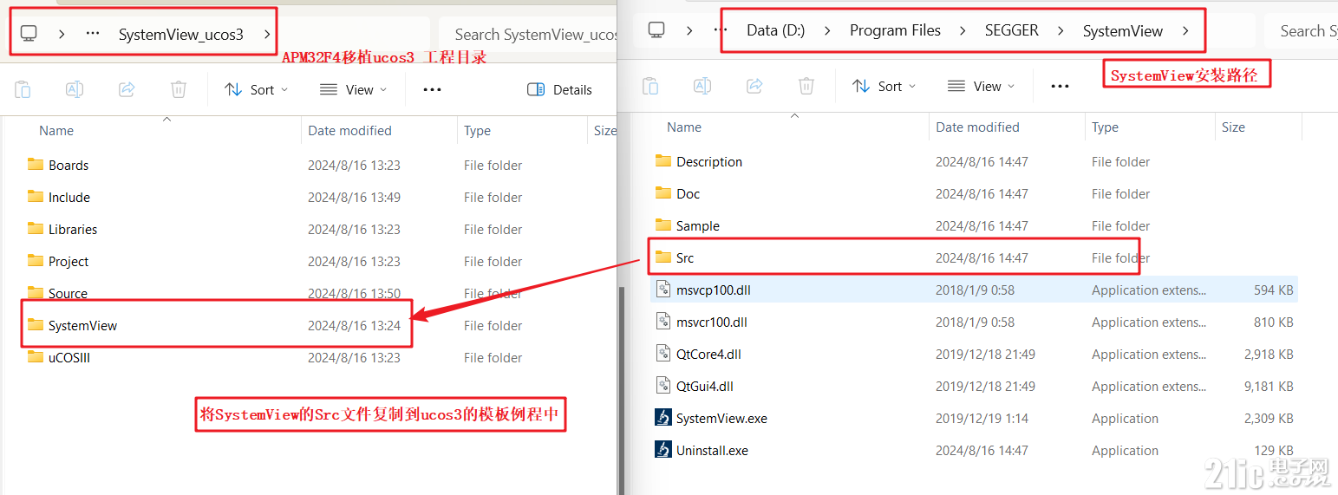The width and height of the screenshot is (1338, 495).
Task: Select the msvcp100.dll file icon
Action: click(x=663, y=290)
